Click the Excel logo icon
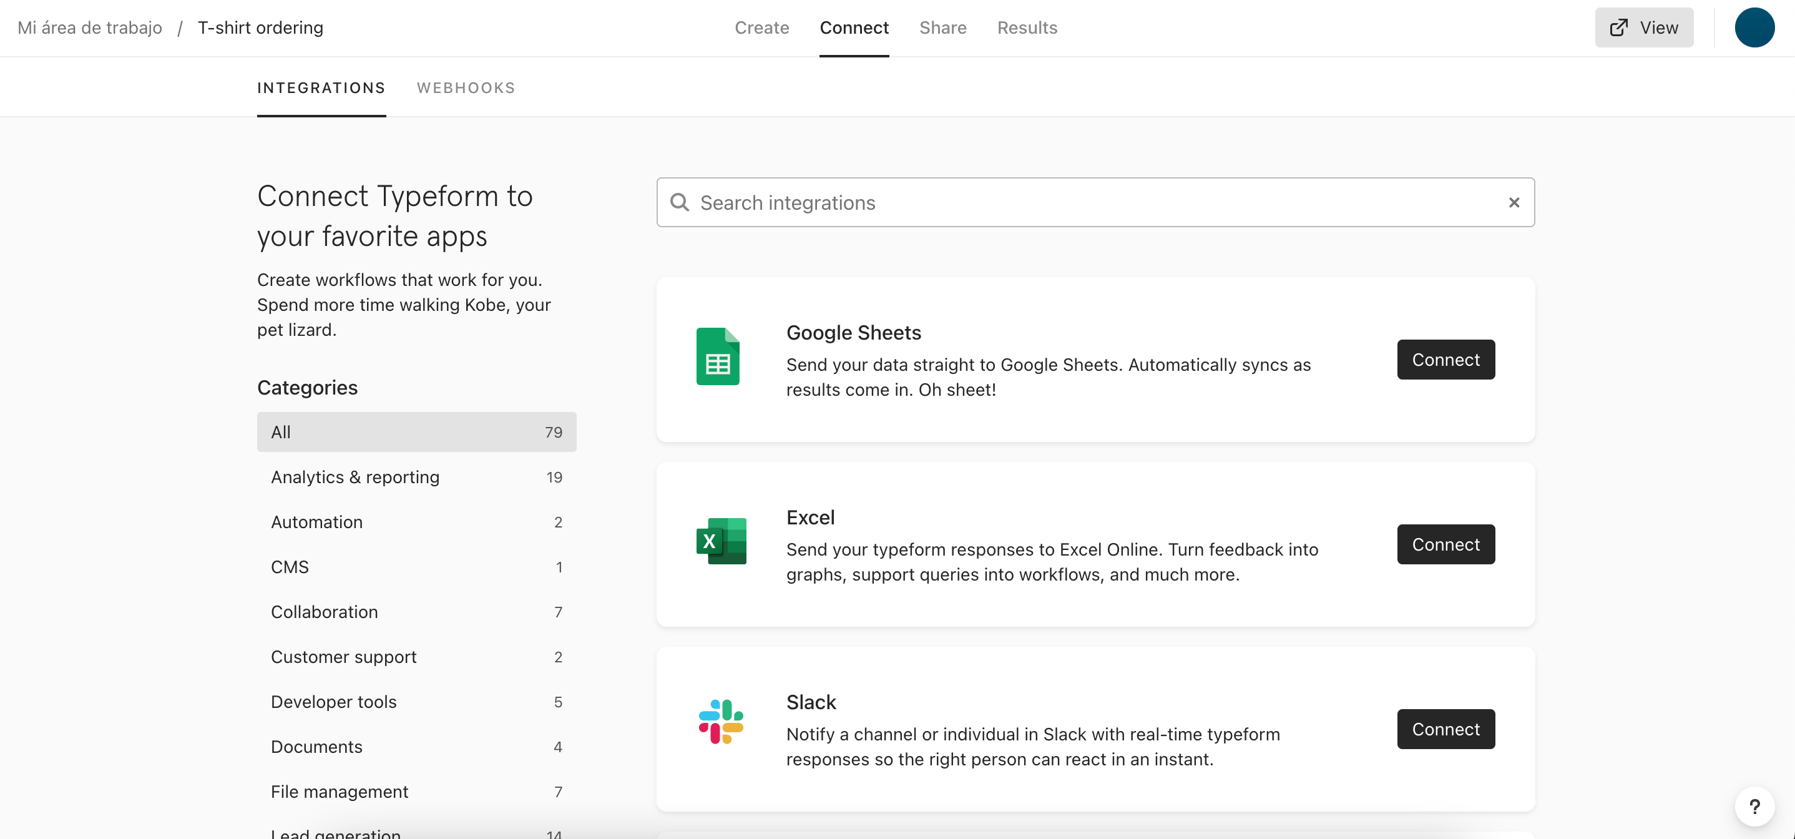The image size is (1795, 839). pyautogui.click(x=721, y=541)
